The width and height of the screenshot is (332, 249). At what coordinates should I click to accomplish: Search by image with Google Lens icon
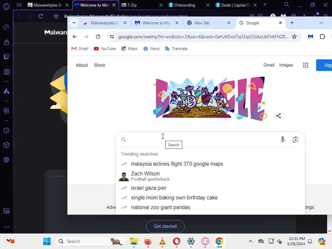click(295, 139)
